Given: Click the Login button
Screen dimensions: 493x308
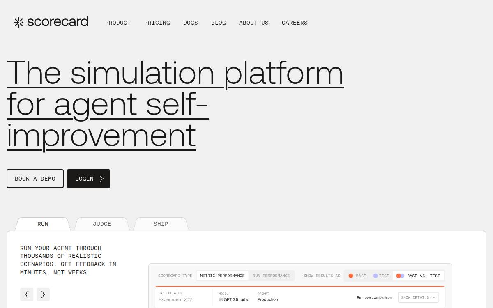Looking at the screenshot, I should [x=88, y=179].
